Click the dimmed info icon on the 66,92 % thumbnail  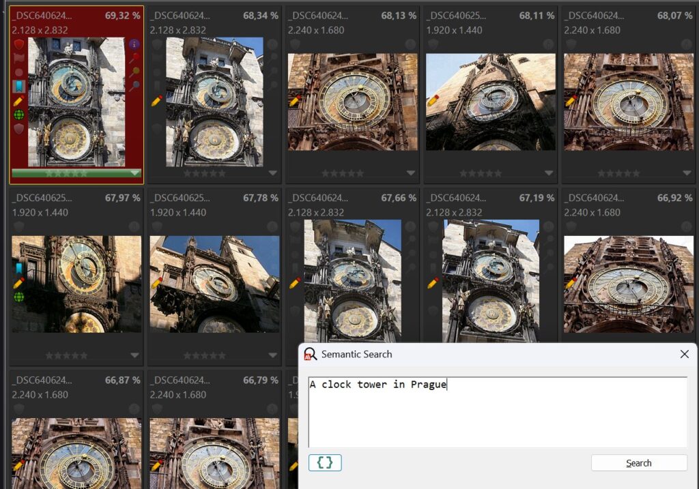687,226
